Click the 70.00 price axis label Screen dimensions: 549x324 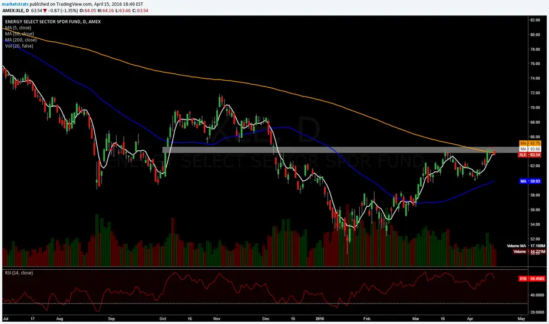(535, 108)
